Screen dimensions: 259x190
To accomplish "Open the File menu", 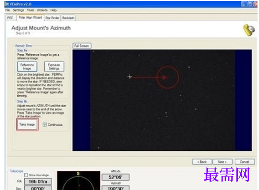I will tap(8, 10).
